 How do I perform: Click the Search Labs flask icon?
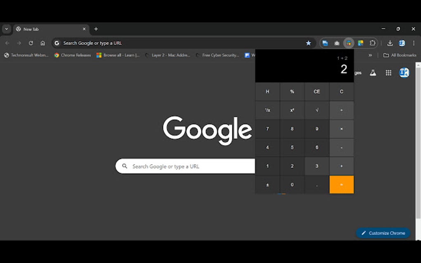coord(373,73)
